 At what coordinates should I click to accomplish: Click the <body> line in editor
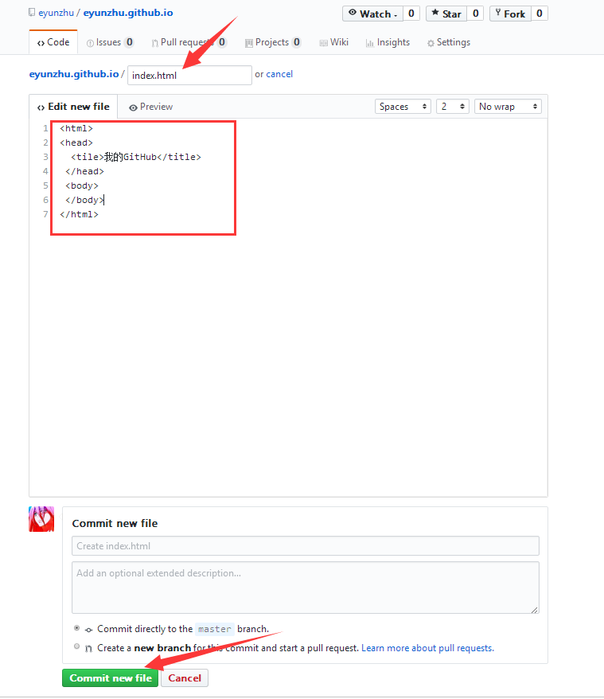[82, 185]
